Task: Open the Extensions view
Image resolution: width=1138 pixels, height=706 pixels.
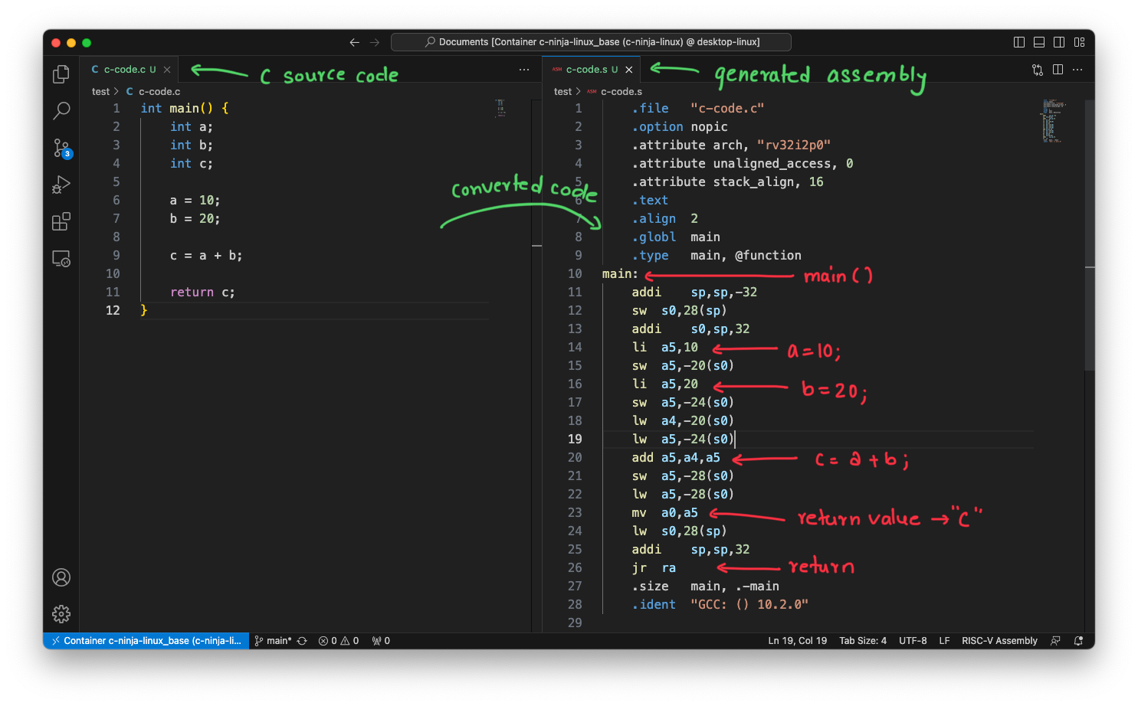Action: tap(61, 221)
